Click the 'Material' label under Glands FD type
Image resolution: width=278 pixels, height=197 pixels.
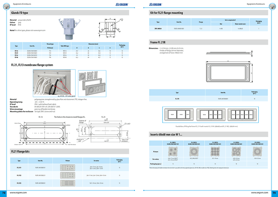click(x=13, y=20)
